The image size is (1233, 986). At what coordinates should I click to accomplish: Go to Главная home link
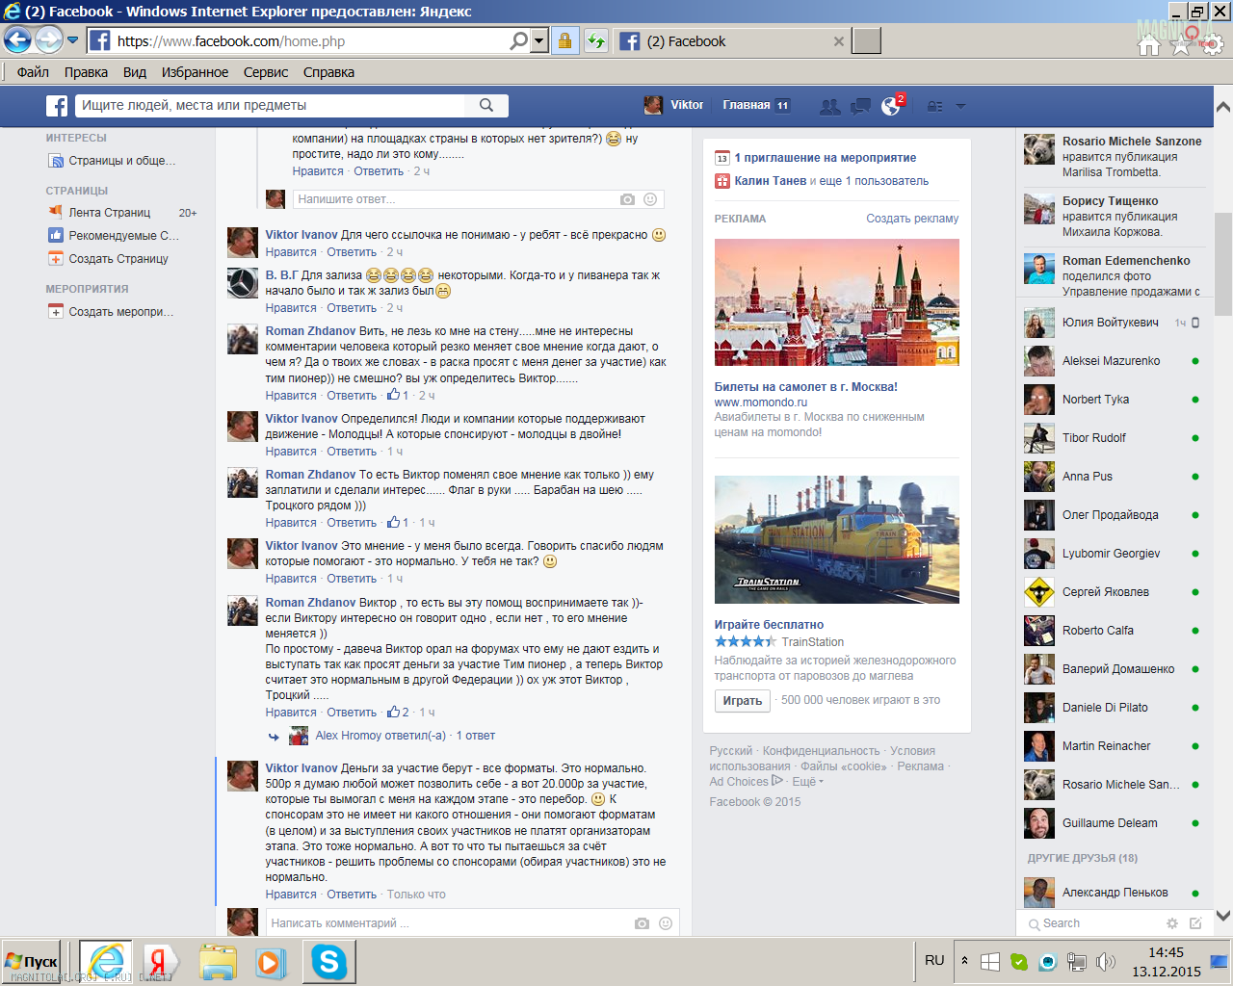coord(747,105)
